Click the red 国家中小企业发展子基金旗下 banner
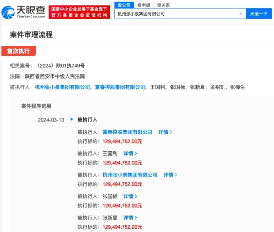This screenshot has height=232, width=274. (x=79, y=12)
